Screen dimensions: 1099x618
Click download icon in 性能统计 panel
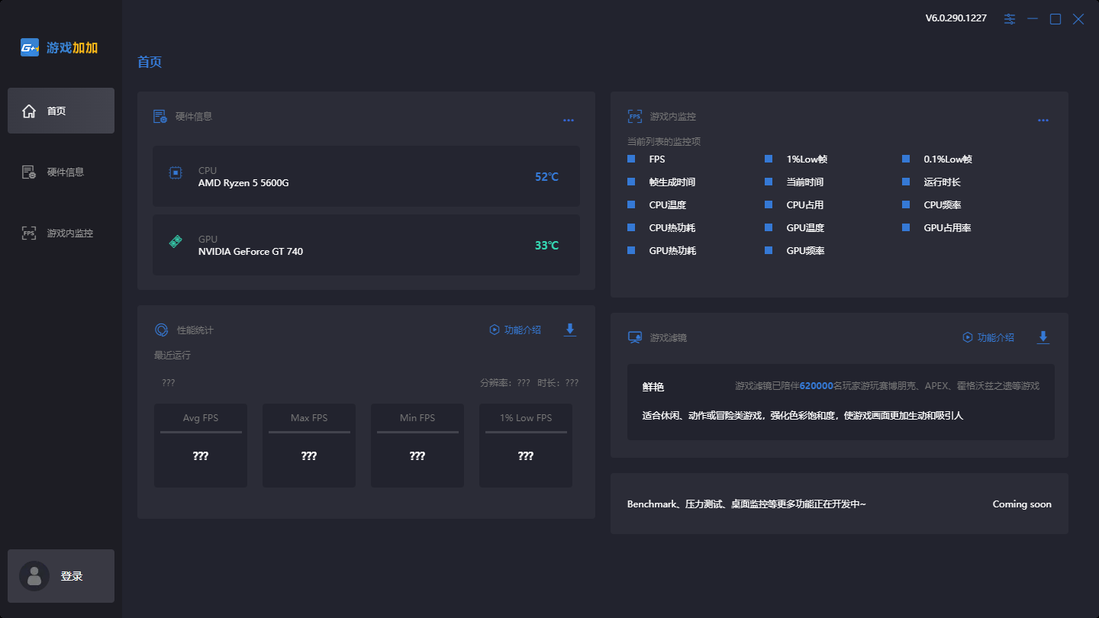[x=569, y=330]
